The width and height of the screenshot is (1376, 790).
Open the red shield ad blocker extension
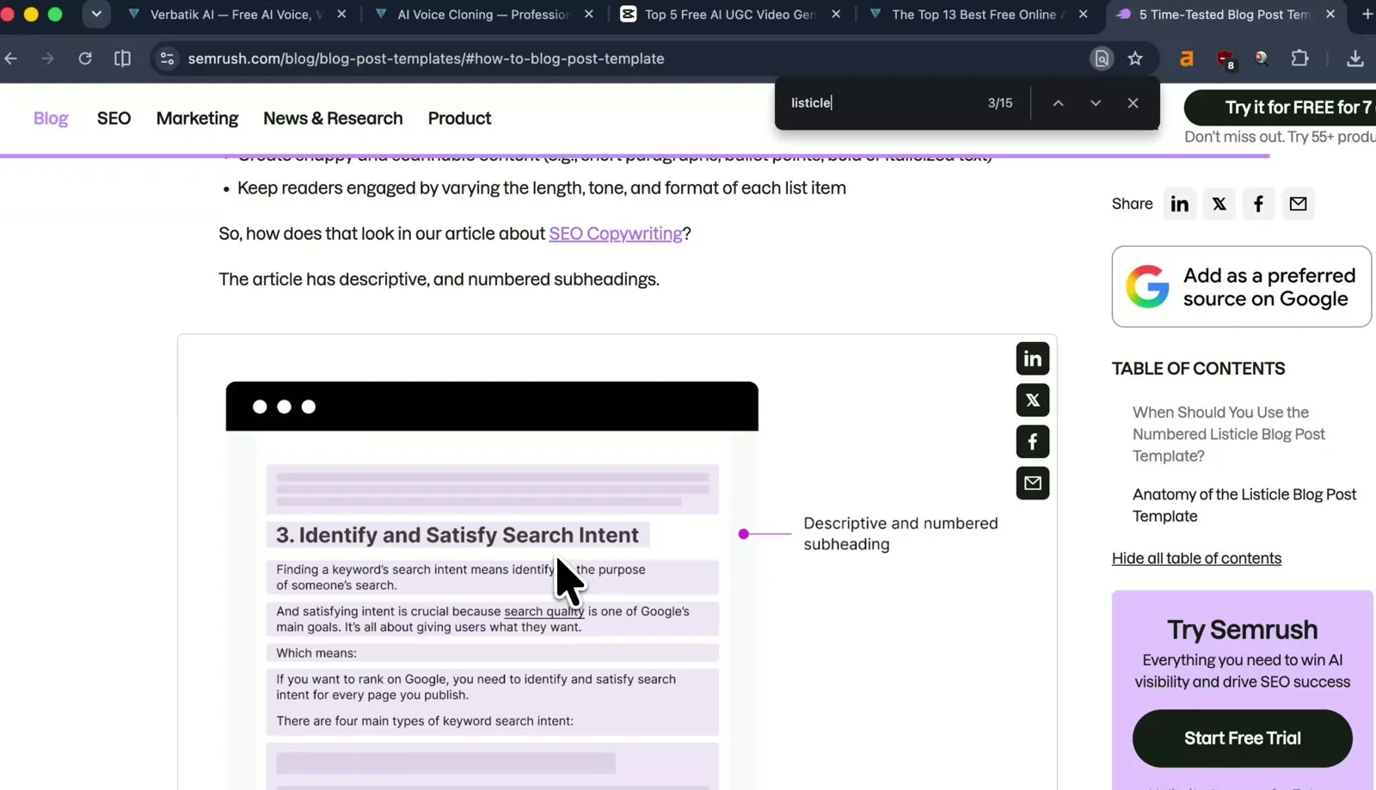(1225, 59)
